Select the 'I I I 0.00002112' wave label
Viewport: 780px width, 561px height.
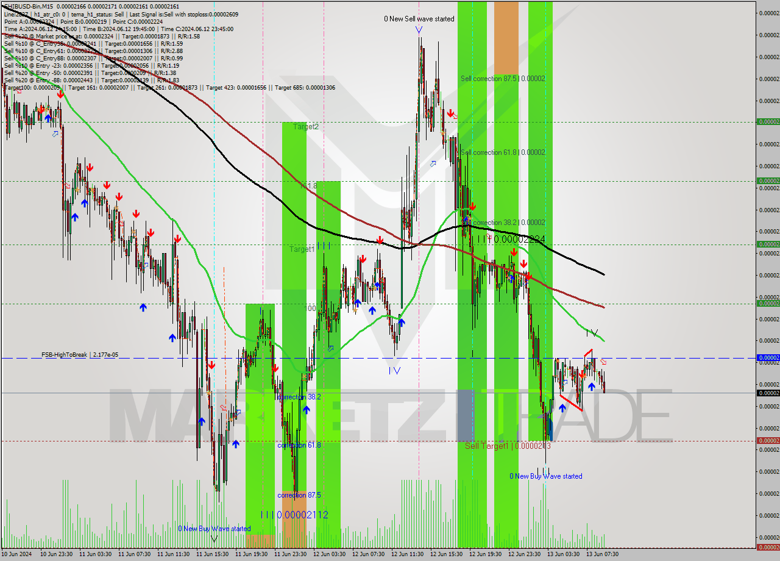point(294,515)
